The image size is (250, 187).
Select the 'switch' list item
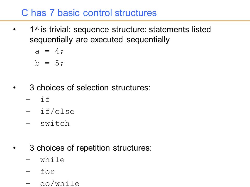[55, 123]
